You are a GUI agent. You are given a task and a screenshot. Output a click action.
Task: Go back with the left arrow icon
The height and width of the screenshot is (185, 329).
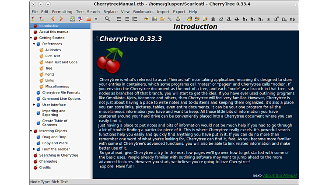[53, 19]
